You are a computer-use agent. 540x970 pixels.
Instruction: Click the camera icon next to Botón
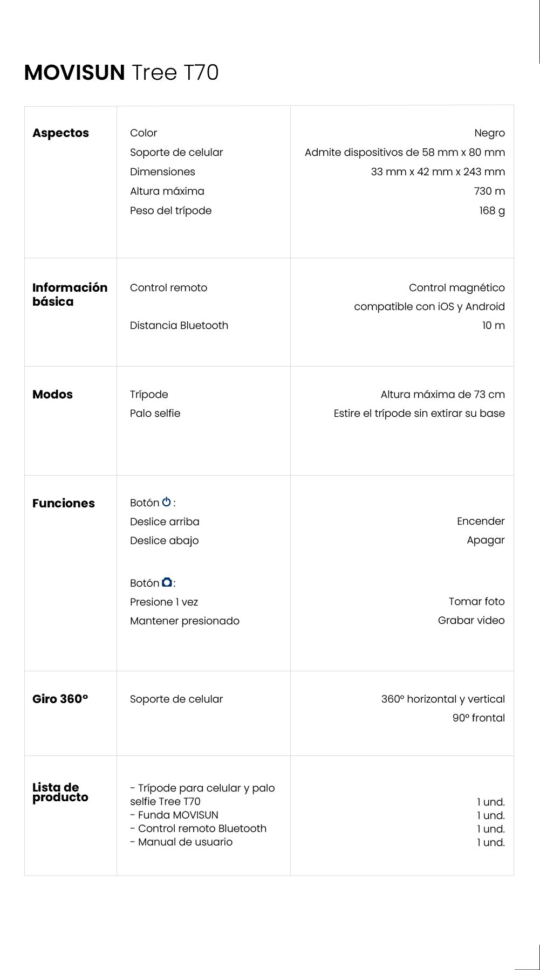[167, 582]
